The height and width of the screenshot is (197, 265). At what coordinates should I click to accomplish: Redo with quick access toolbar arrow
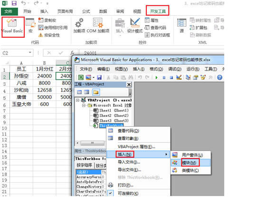36,3
